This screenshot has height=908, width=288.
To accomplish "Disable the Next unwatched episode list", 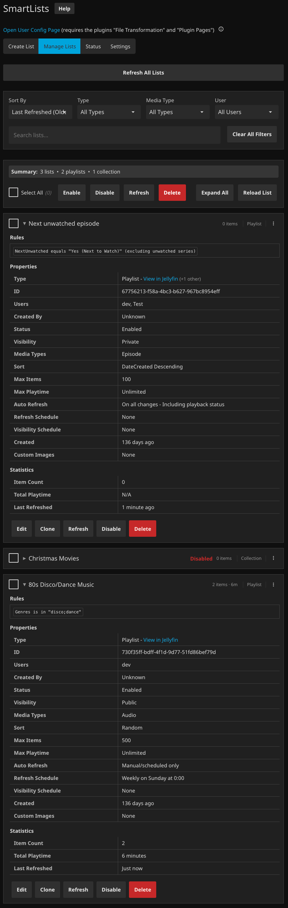I will 111,529.
